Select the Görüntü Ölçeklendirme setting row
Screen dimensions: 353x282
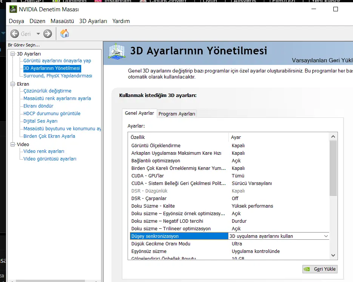pos(230,146)
